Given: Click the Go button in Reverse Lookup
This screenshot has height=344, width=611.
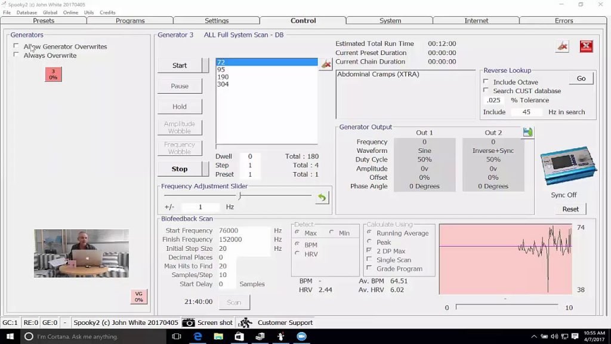Looking at the screenshot, I should (x=581, y=78).
